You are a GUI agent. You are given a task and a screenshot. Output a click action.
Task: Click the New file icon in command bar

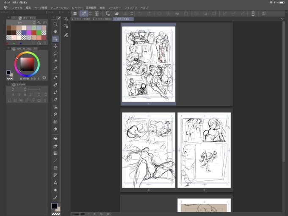pos(108,14)
